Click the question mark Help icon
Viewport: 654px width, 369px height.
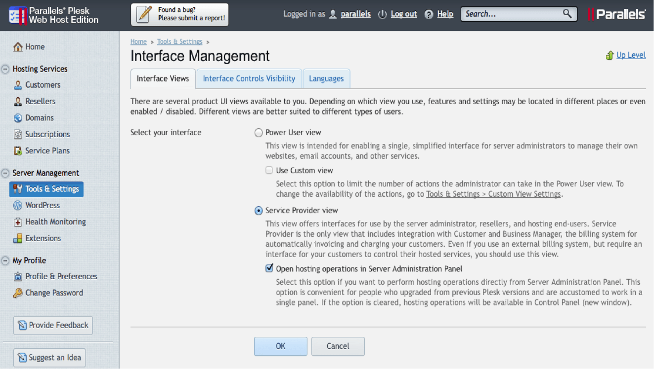(429, 14)
